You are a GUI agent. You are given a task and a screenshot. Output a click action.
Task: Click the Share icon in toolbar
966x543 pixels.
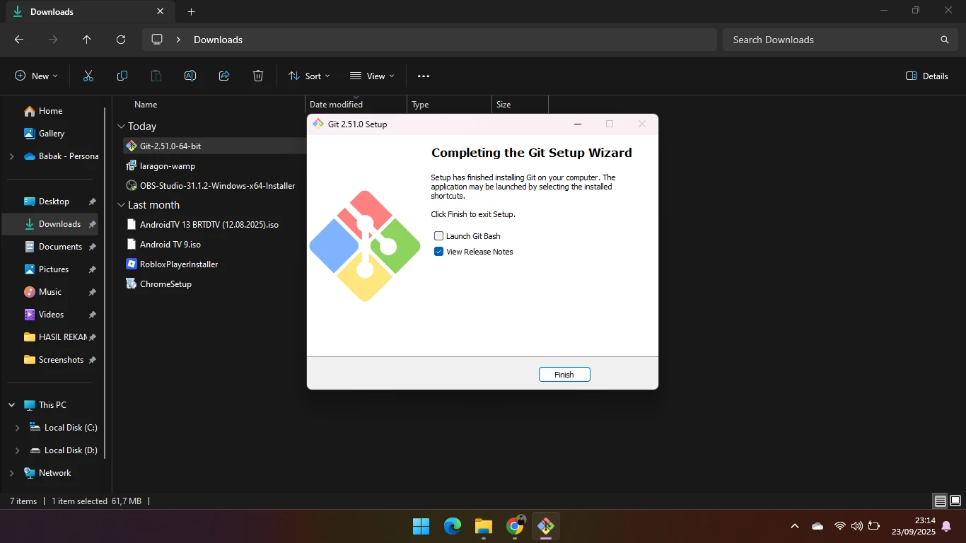(224, 76)
